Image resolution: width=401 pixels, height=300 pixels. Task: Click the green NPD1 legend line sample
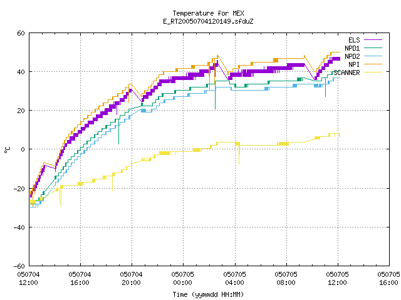tap(373, 47)
